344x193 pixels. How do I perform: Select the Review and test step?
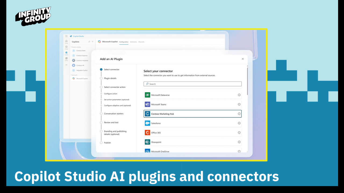(109, 123)
